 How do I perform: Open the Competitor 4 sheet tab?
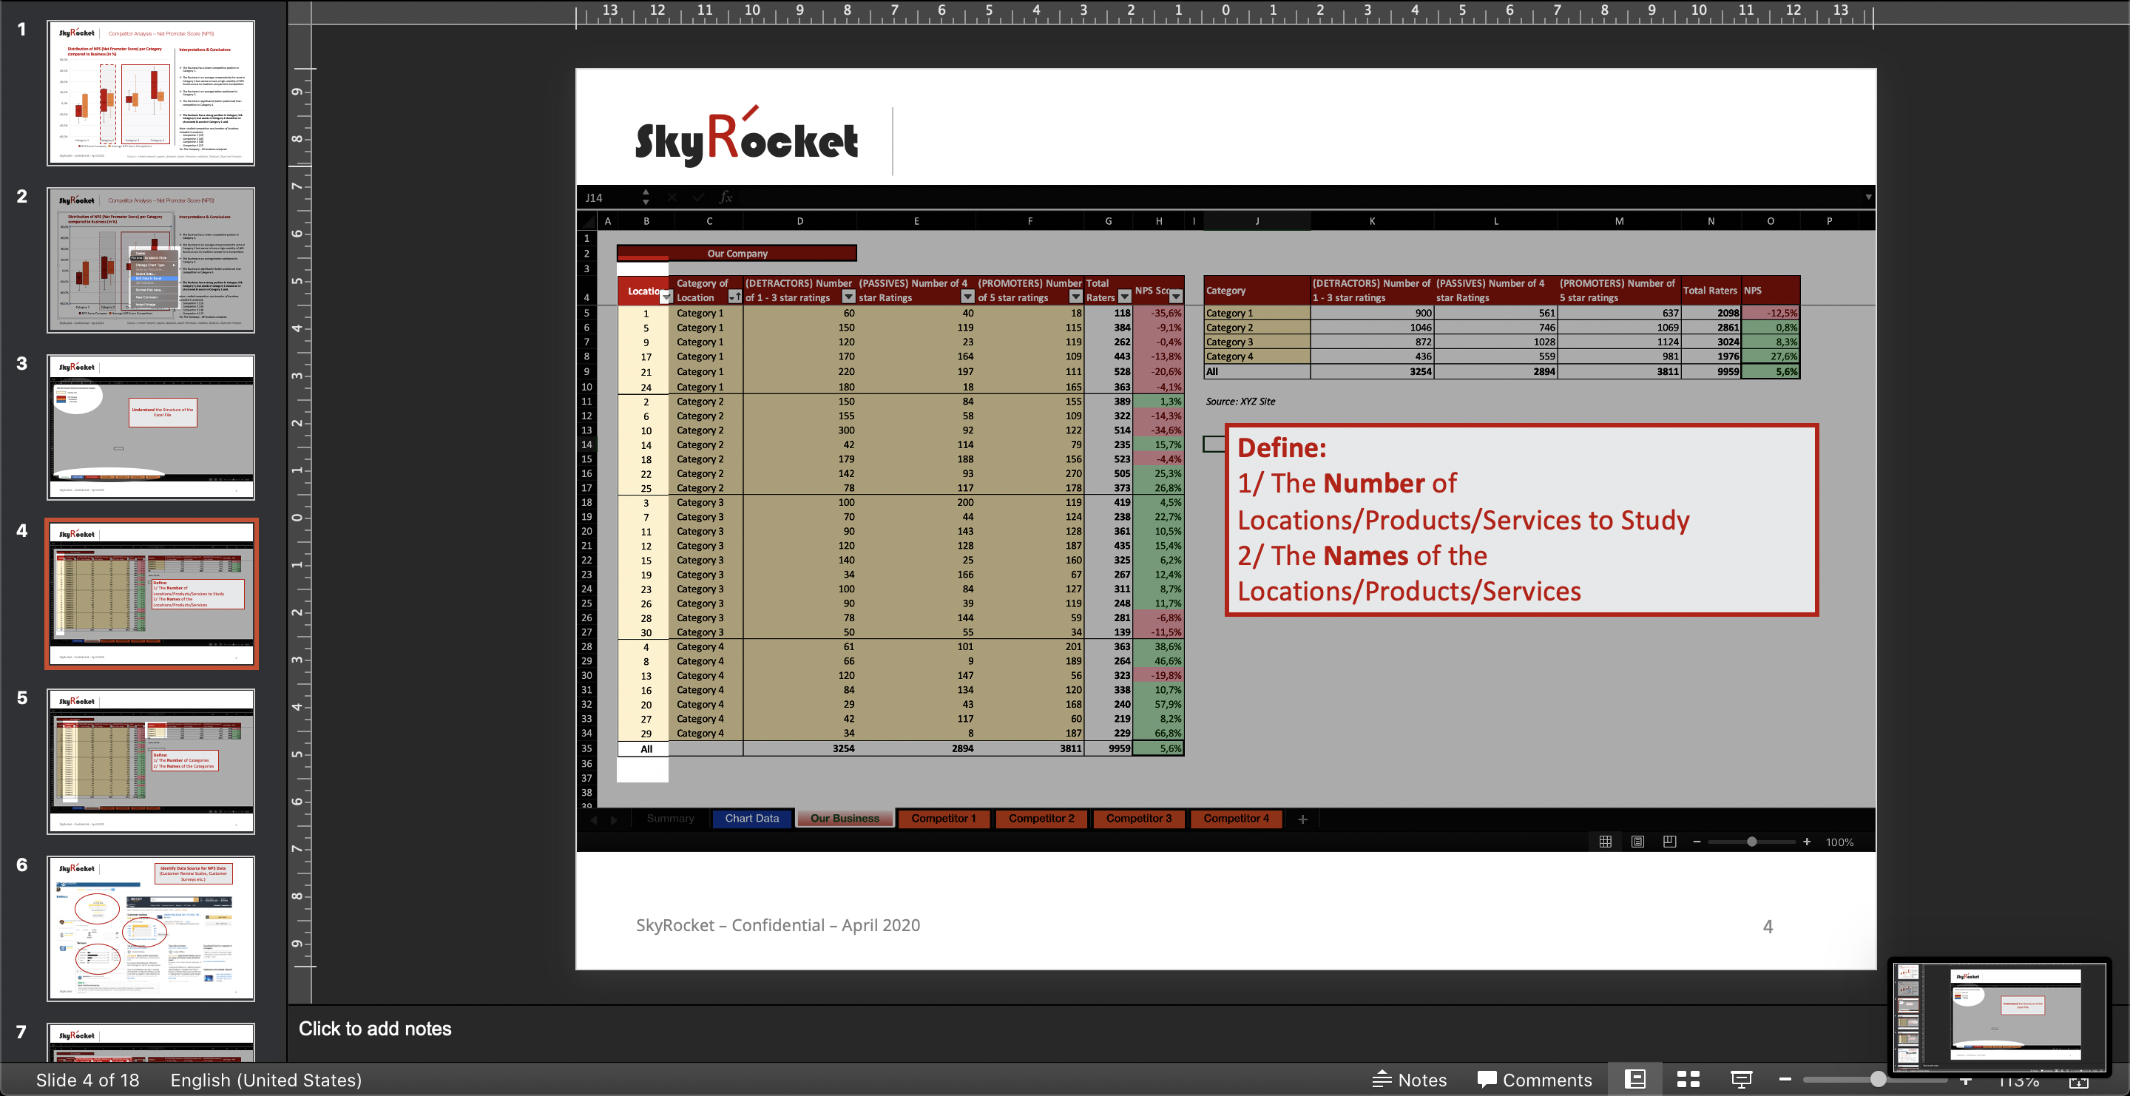pyautogui.click(x=1235, y=818)
